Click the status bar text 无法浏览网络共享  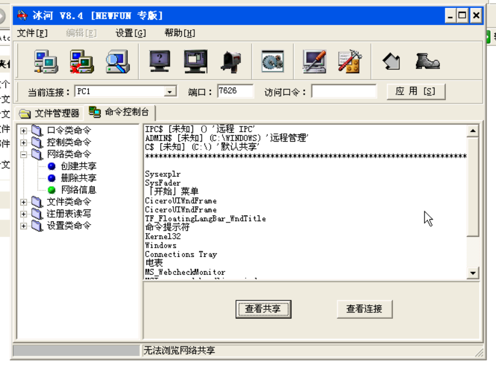tap(179, 350)
